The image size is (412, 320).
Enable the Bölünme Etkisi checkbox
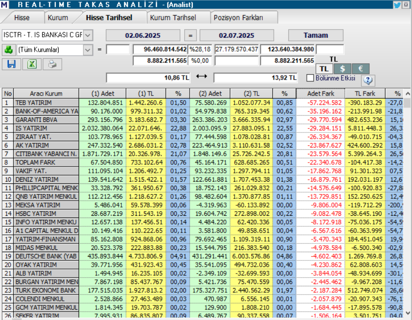point(310,78)
